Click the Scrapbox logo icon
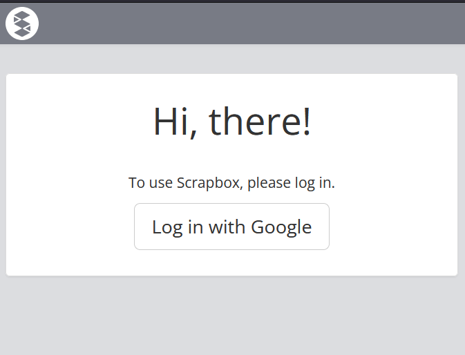Image resolution: width=465 pixels, height=355 pixels. pos(22,23)
